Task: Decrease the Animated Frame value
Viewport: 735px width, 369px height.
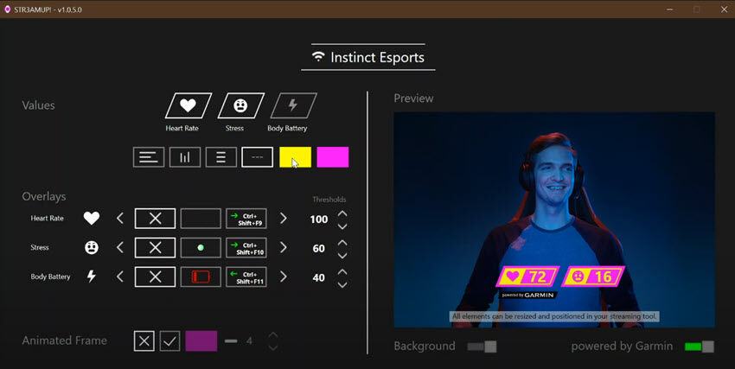Action: 272,347
